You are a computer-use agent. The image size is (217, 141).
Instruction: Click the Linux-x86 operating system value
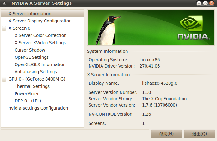150,60
